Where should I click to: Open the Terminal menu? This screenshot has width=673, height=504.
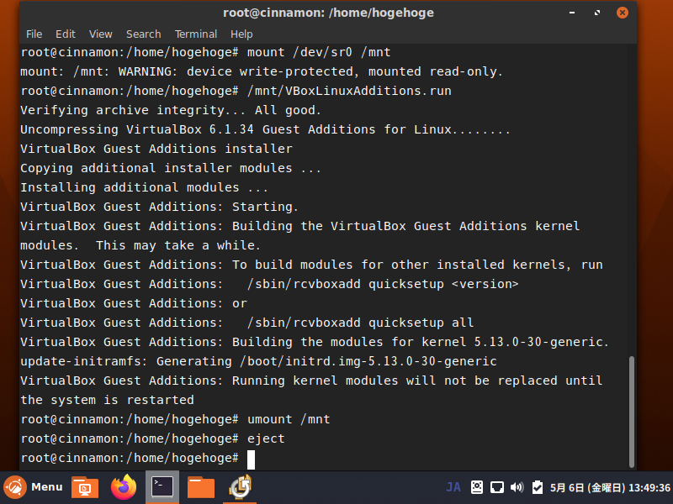[196, 34]
